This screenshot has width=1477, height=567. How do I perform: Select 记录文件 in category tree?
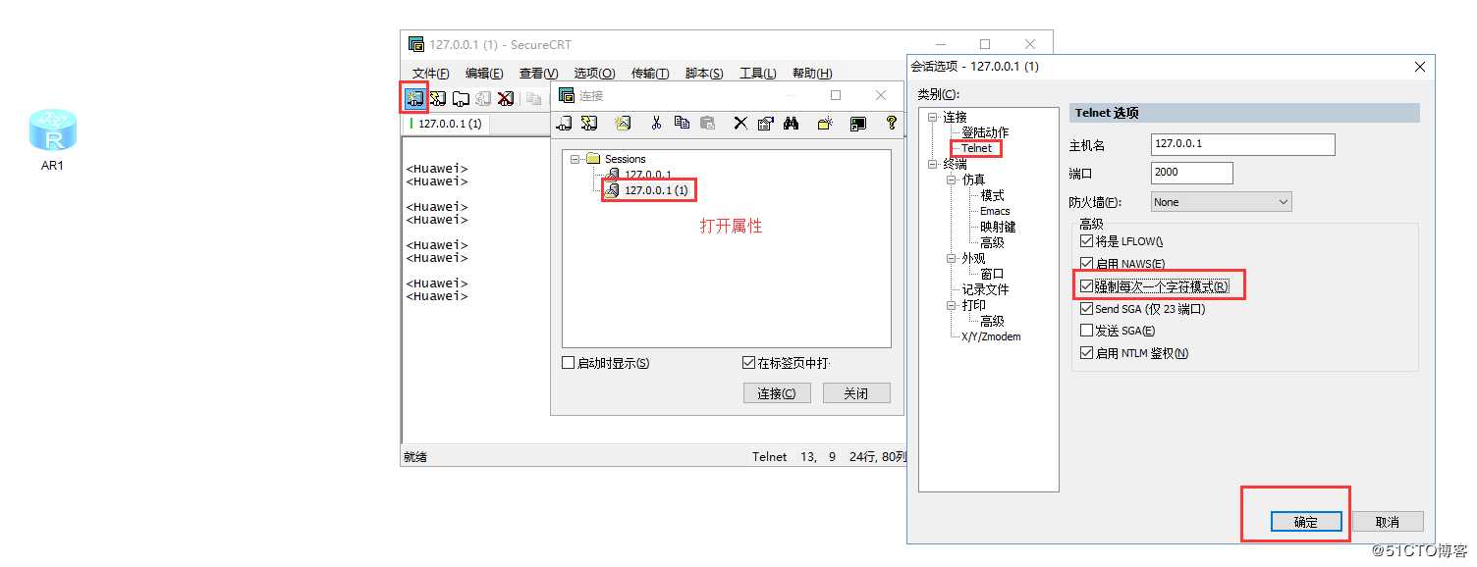click(985, 289)
